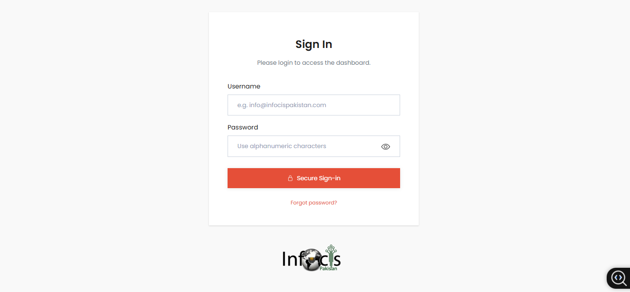Click the blue angle-brackets icon inside the magnifier
This screenshot has height=292, width=630.
(618, 278)
